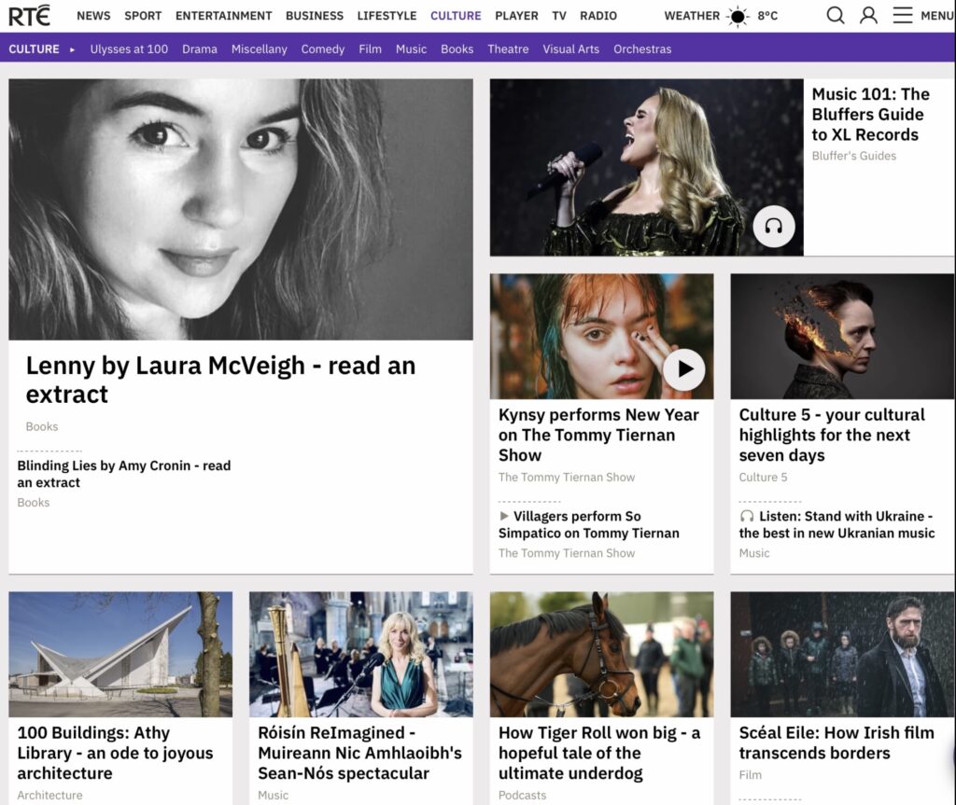
Task: Click the Podcasts tag
Action: click(x=522, y=796)
